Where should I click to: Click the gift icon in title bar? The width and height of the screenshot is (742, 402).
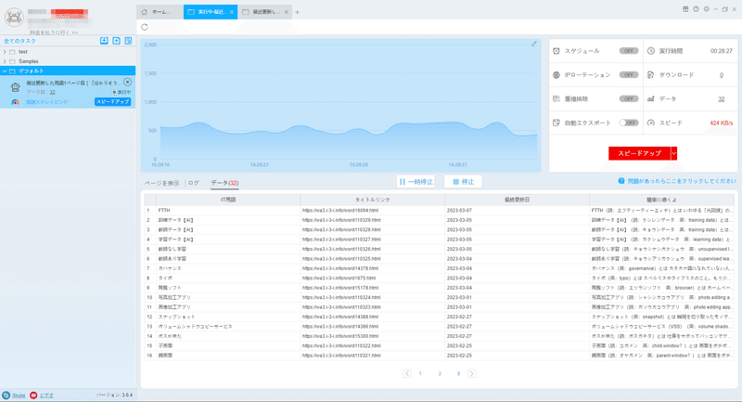pos(685,9)
